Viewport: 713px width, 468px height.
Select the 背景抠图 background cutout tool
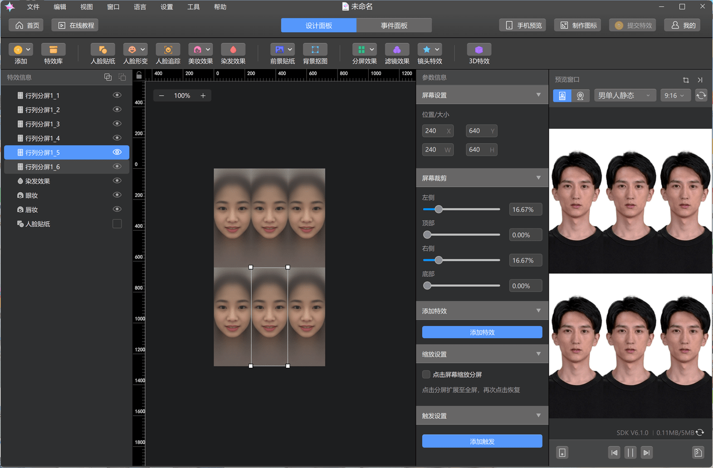[x=315, y=50]
